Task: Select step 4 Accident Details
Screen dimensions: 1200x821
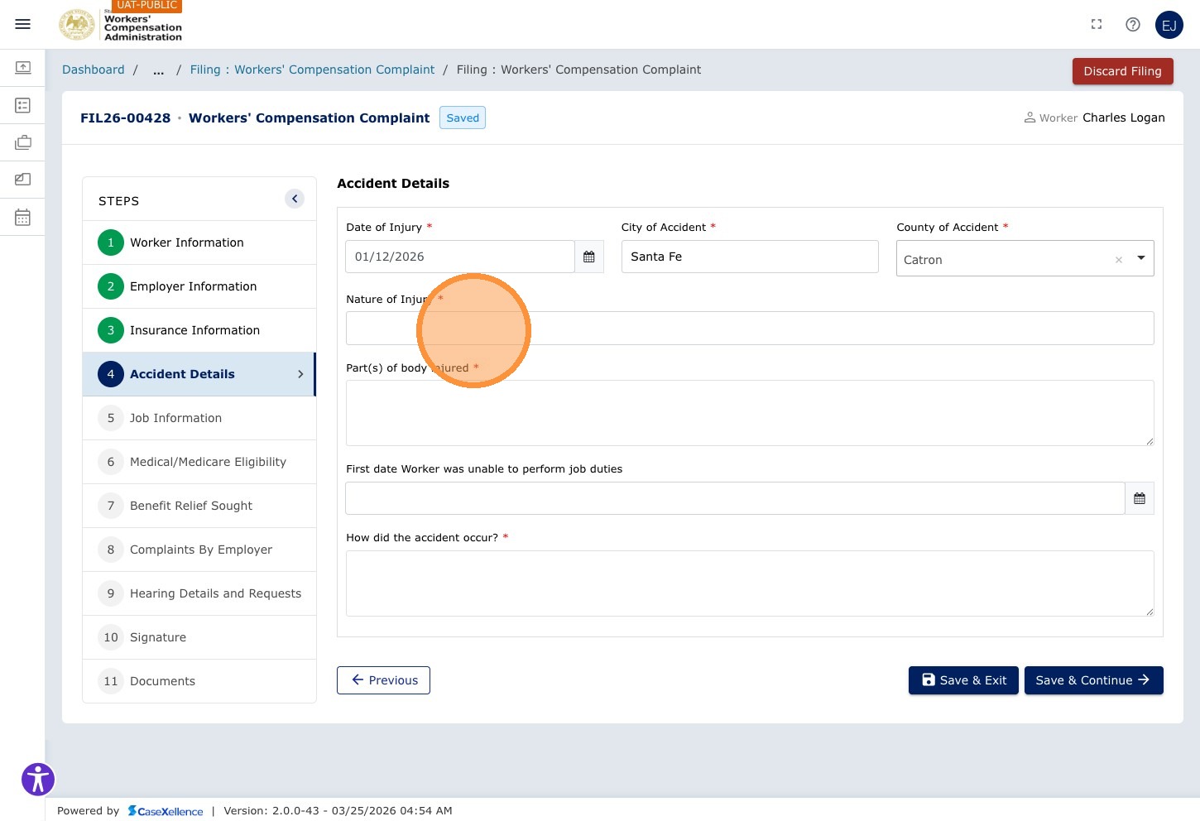Action: tap(199, 374)
